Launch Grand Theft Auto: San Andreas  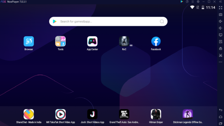[x=124, y=114]
